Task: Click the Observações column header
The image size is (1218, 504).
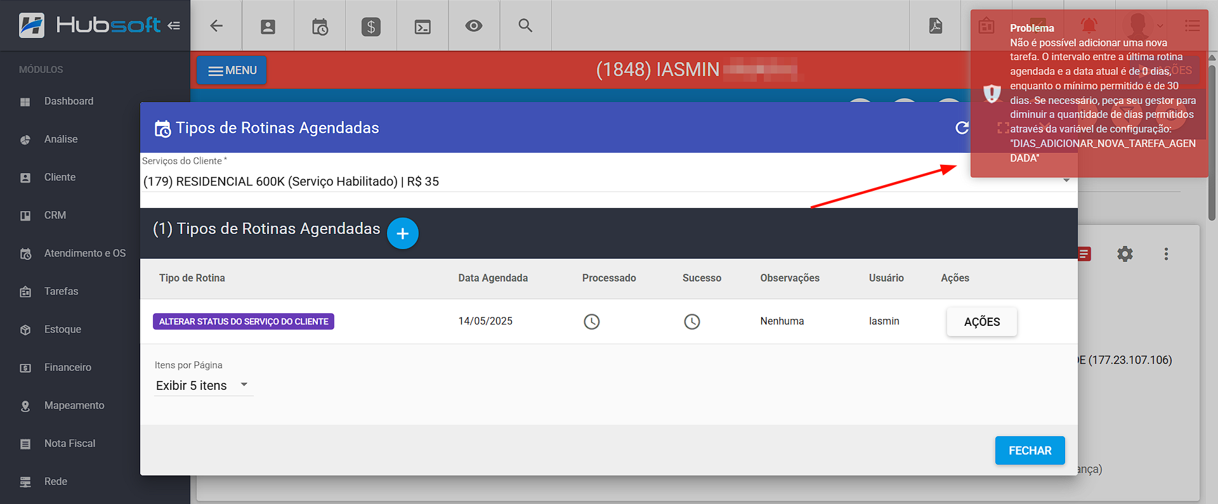Action: (x=790, y=278)
